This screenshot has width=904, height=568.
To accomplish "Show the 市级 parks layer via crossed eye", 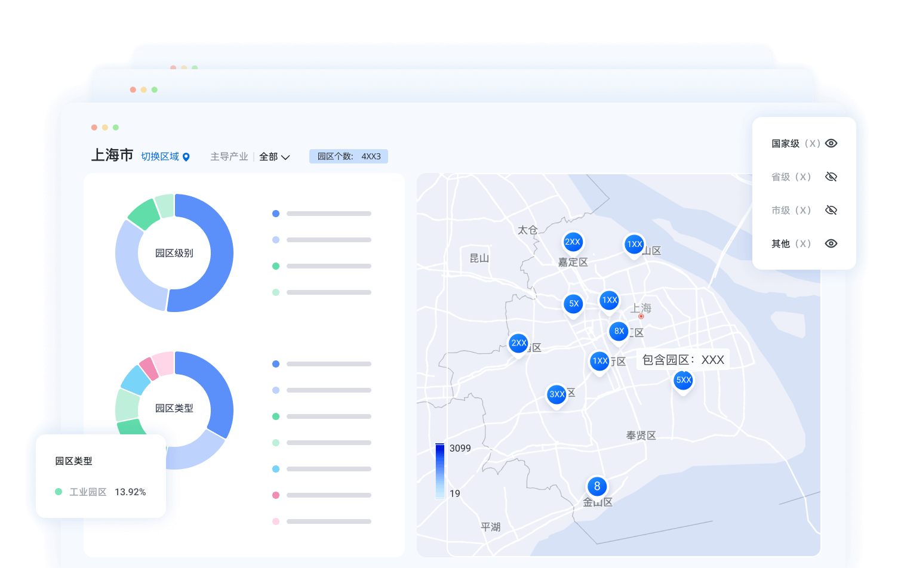I will point(831,210).
